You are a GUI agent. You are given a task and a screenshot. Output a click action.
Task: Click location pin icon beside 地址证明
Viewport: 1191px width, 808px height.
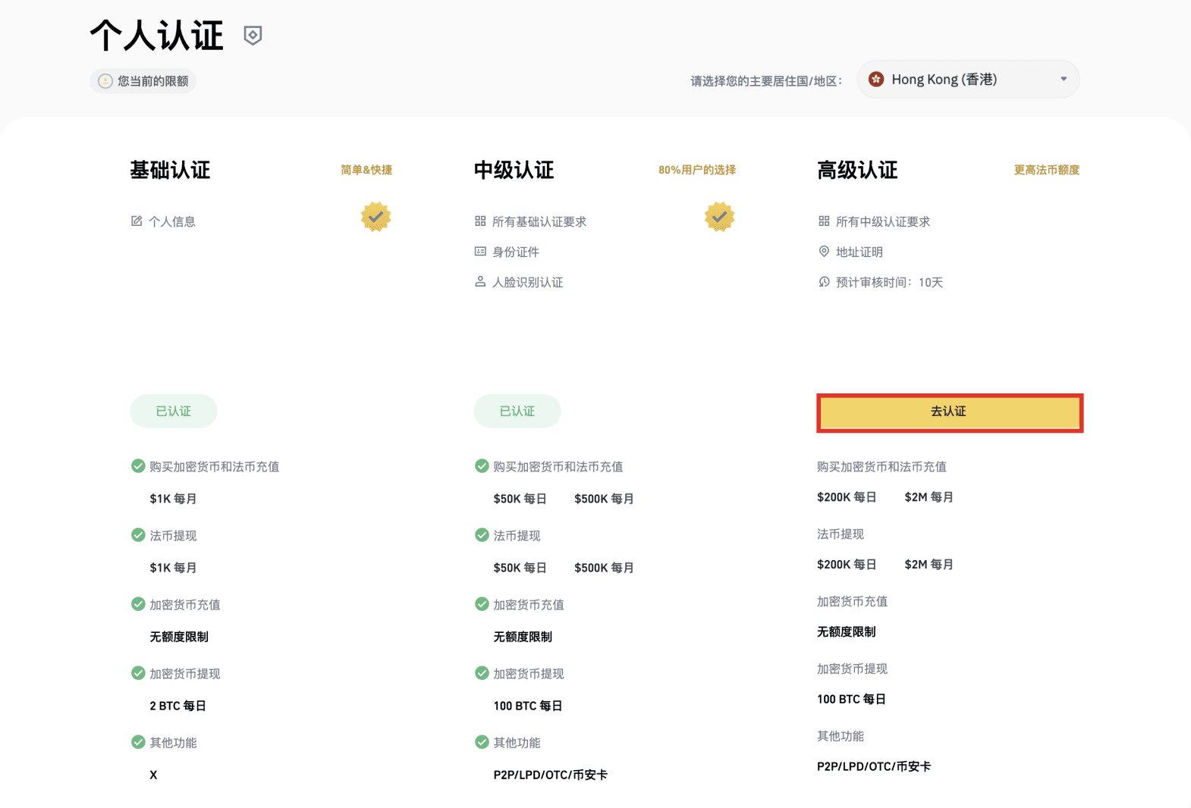click(824, 252)
